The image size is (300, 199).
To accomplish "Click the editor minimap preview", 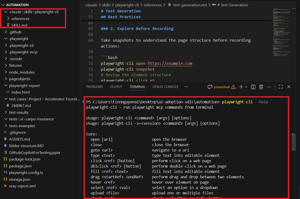I will 282,32.
